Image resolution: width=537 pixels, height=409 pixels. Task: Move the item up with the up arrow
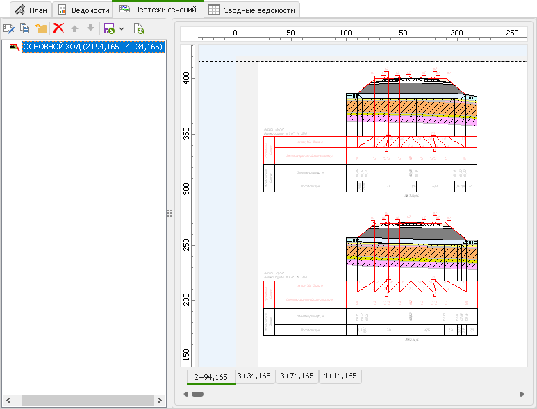coord(75,28)
